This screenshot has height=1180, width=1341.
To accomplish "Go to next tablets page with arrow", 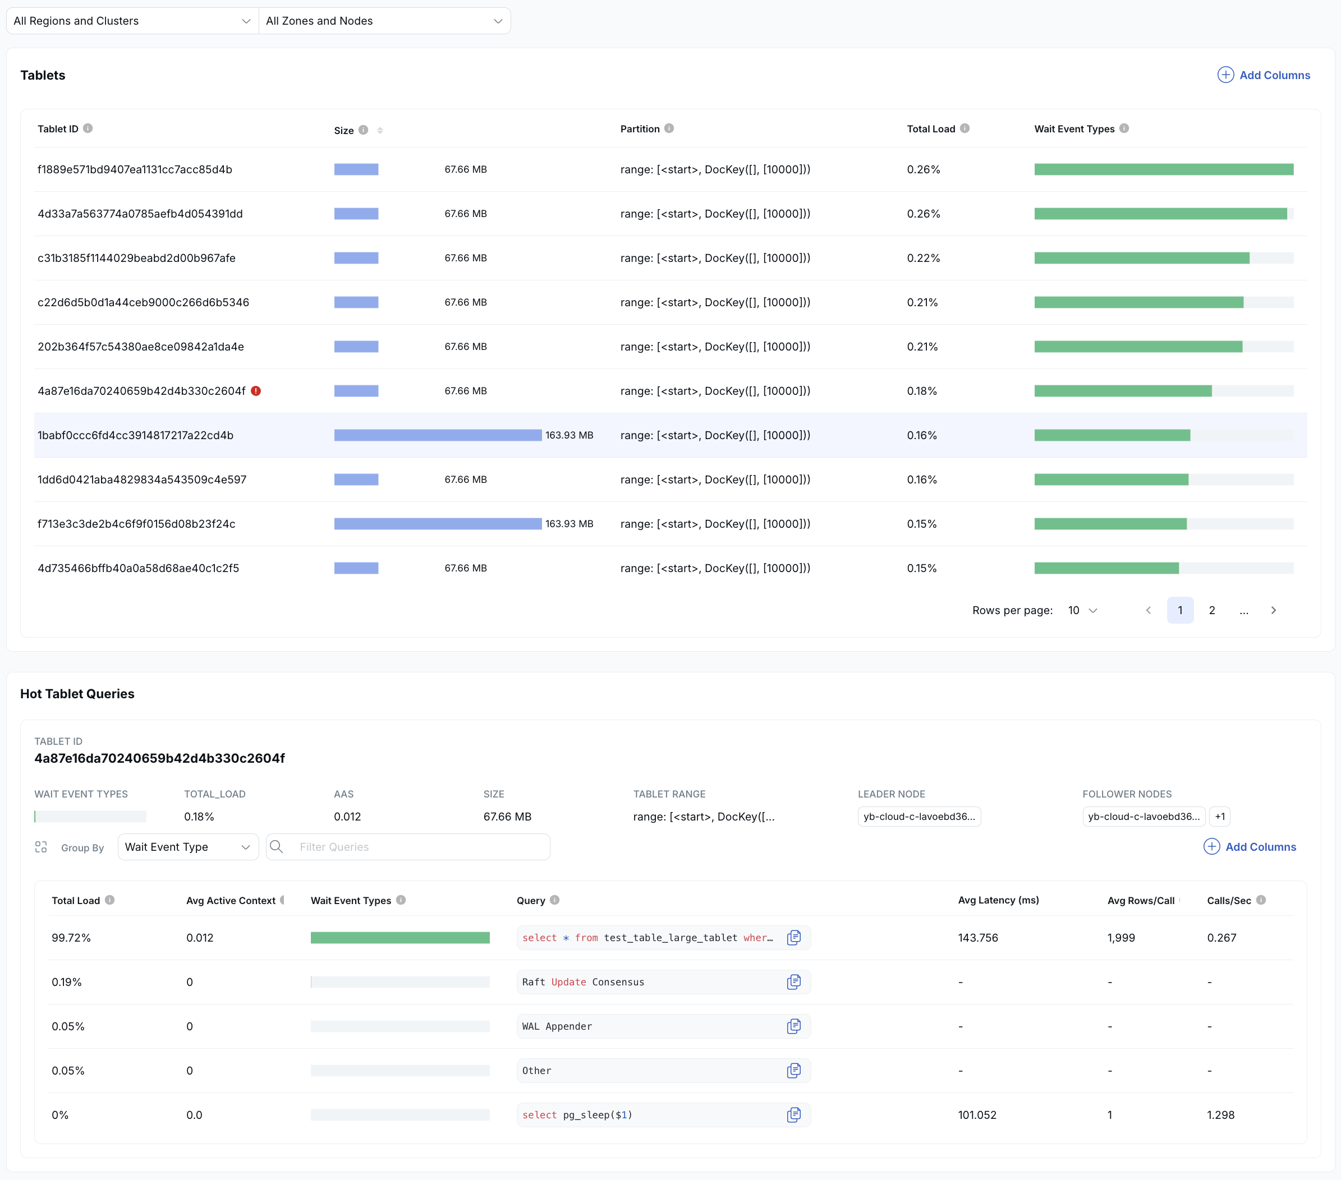I will tap(1274, 610).
